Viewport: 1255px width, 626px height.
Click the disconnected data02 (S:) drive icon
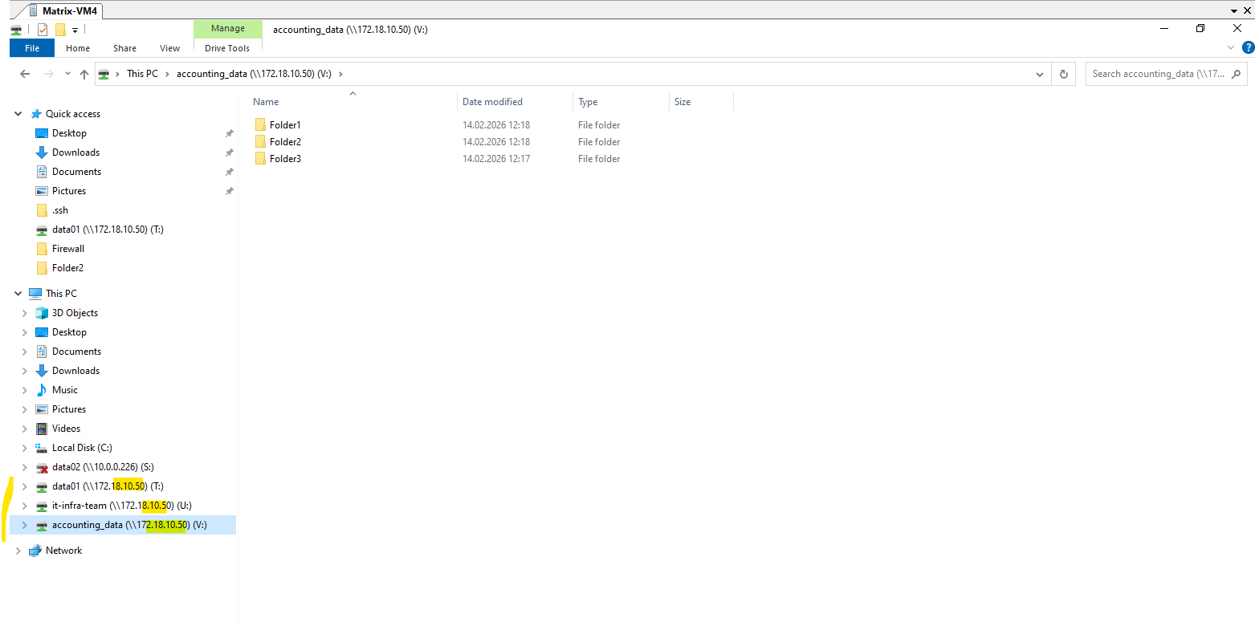(x=42, y=467)
